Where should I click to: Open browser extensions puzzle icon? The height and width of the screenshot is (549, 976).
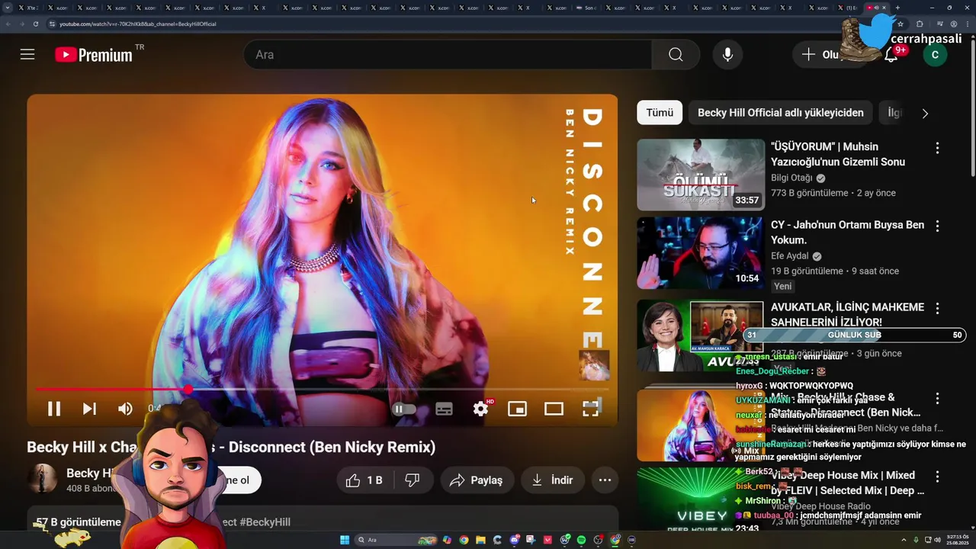[920, 24]
